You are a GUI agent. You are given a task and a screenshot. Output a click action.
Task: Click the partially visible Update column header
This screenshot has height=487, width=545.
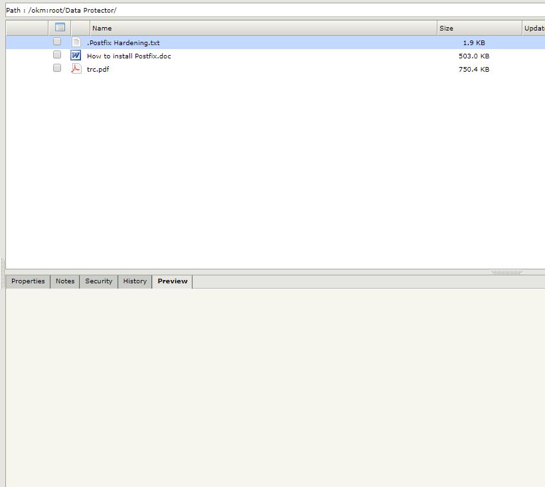point(534,28)
